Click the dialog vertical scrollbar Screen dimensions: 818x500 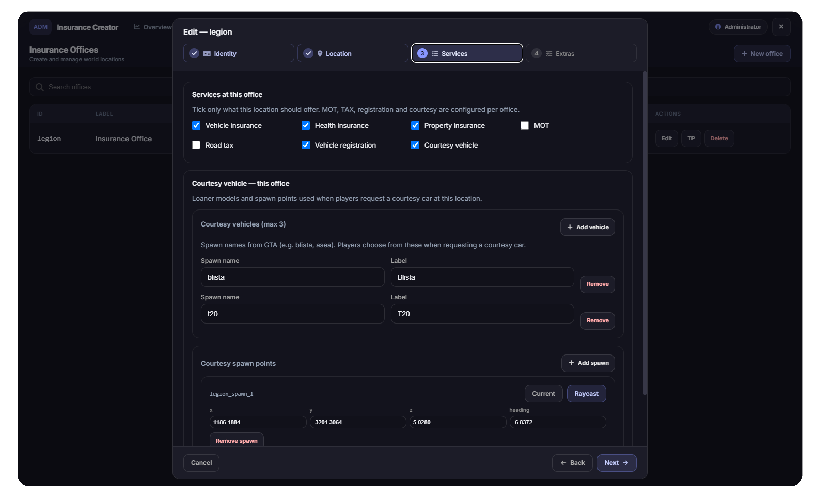[644, 233]
